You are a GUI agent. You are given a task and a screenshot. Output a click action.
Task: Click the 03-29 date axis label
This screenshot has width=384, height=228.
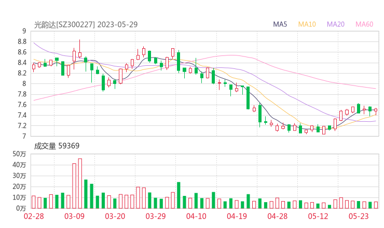[156, 216]
